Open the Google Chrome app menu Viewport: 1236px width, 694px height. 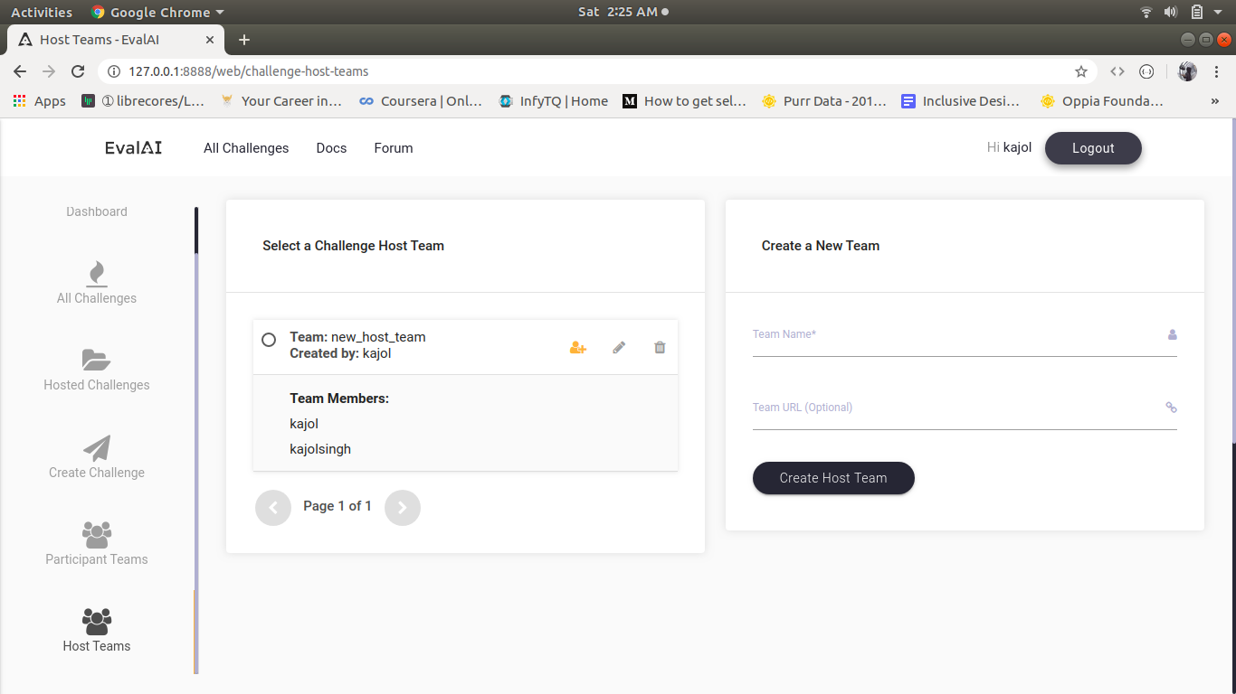point(157,13)
